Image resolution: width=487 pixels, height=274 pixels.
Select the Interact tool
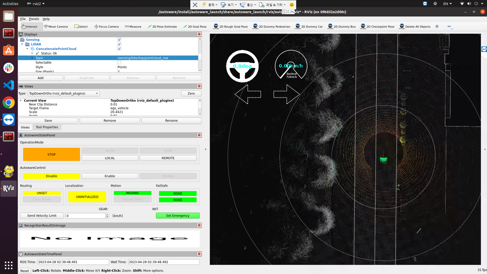point(31,26)
